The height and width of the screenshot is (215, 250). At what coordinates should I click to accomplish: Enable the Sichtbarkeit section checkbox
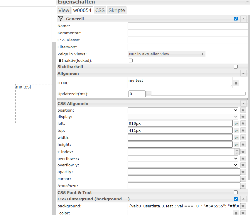pyautogui.click(x=236, y=67)
